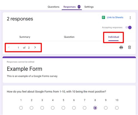The image size is (138, 115).
Task: Click the green Sheets icon
Action: coord(103,18)
